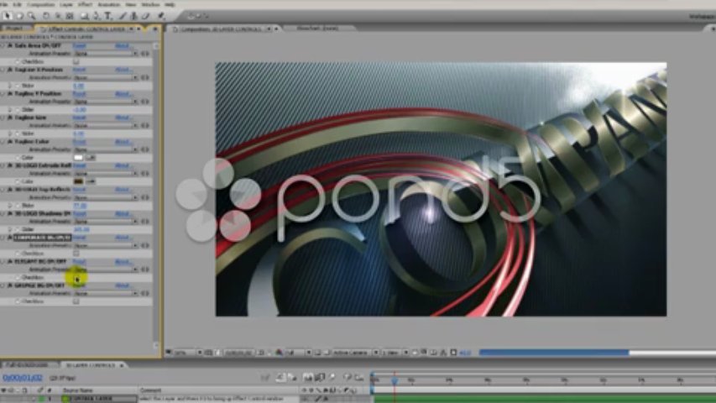
Task: Click show channel icon in viewer footer
Action: coord(279,353)
